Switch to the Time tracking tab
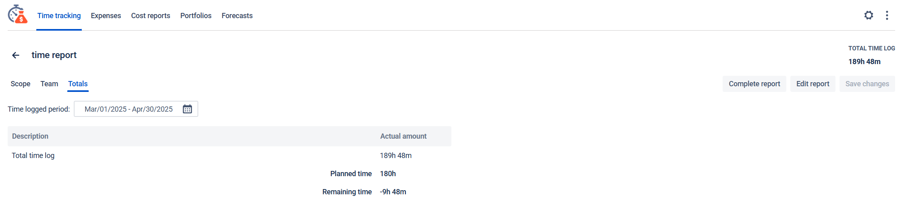 pyautogui.click(x=59, y=16)
